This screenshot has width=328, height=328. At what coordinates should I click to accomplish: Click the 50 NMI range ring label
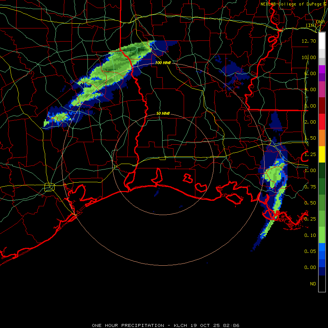point(163,113)
